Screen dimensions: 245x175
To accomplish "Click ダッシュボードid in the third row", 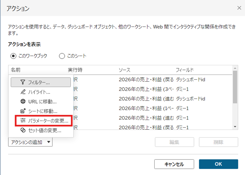I will coord(190,99).
